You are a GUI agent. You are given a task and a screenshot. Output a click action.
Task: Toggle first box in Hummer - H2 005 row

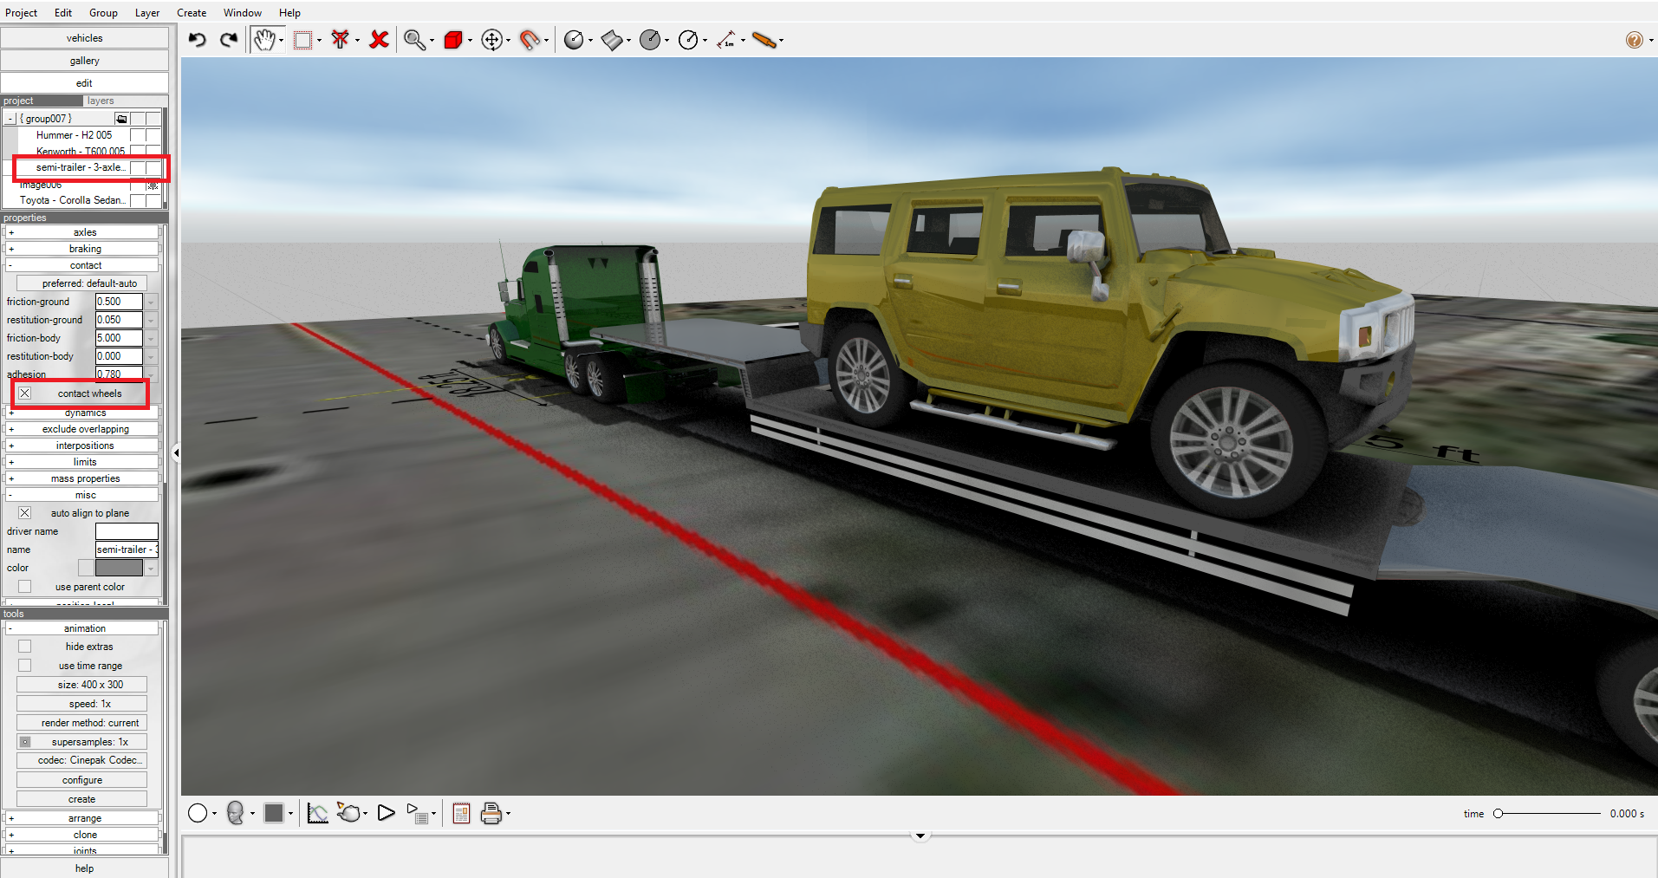tap(137, 135)
